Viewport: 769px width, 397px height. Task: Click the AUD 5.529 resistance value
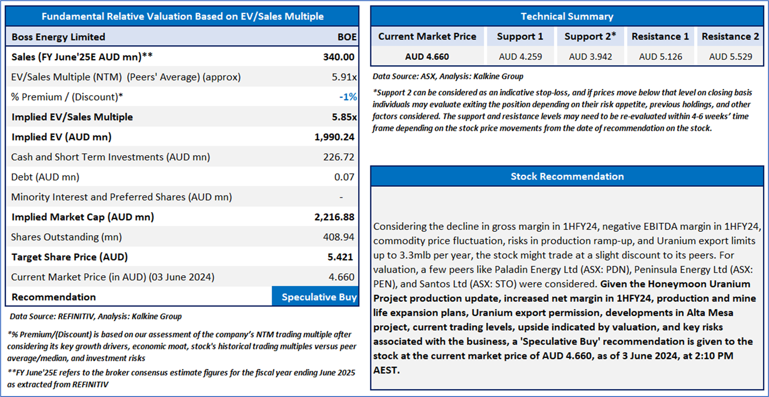(x=730, y=56)
